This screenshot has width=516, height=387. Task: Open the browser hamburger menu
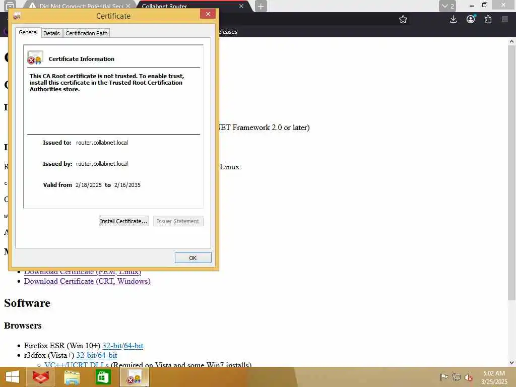click(x=505, y=20)
